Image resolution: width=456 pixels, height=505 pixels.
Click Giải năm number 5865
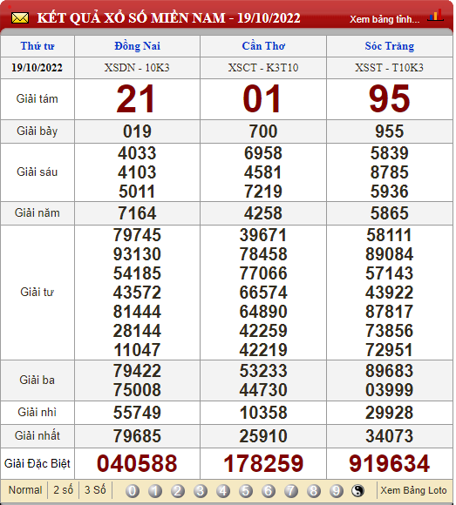point(390,213)
